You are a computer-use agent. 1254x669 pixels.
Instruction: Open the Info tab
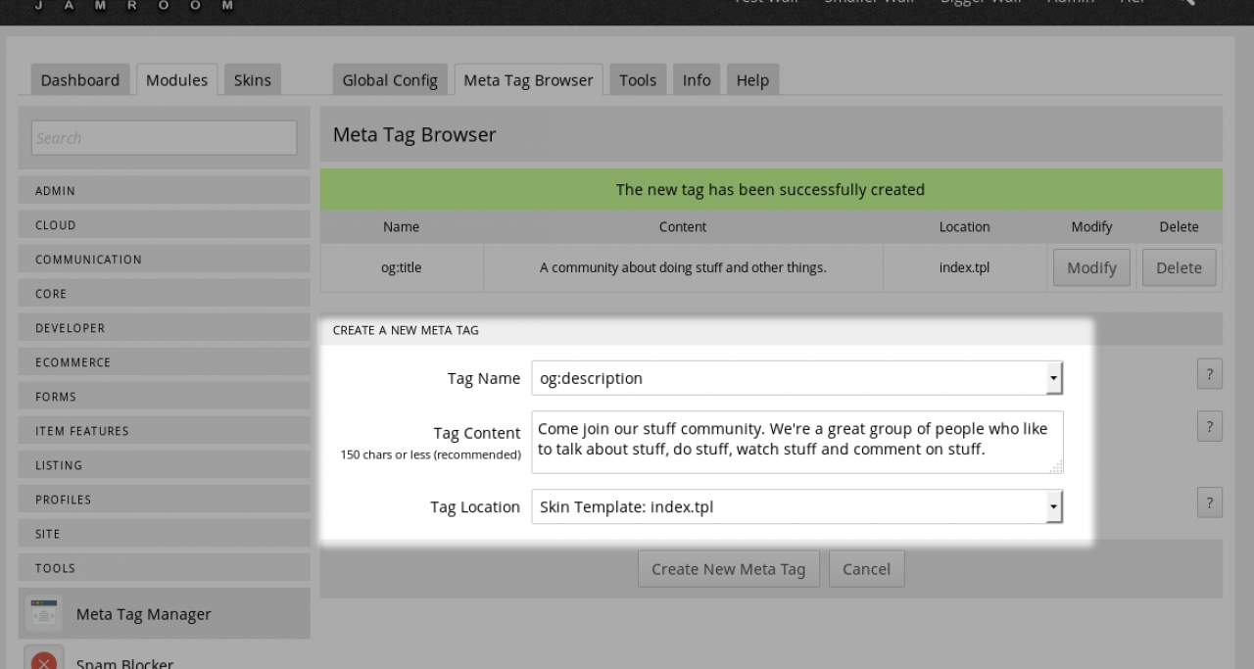(x=697, y=80)
